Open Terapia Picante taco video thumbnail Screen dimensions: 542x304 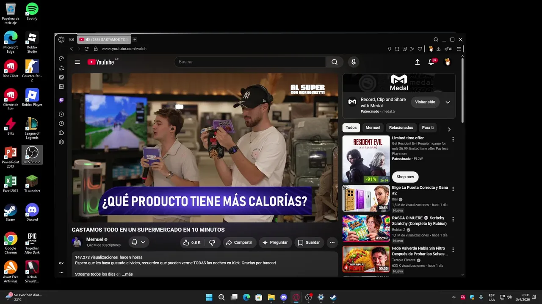click(366, 259)
